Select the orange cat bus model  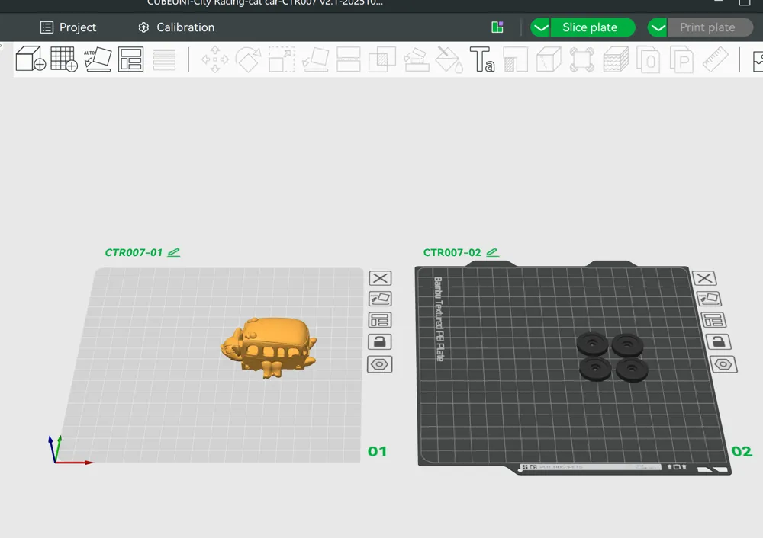coord(269,347)
